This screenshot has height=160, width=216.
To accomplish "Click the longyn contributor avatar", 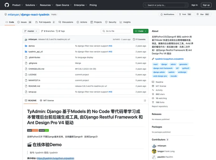I will pyautogui.click(x=154, y=151).
